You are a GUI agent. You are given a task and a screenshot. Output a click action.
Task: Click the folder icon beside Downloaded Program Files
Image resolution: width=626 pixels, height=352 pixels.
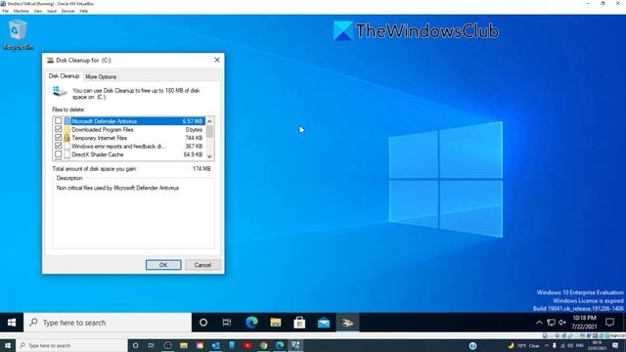[x=67, y=130]
